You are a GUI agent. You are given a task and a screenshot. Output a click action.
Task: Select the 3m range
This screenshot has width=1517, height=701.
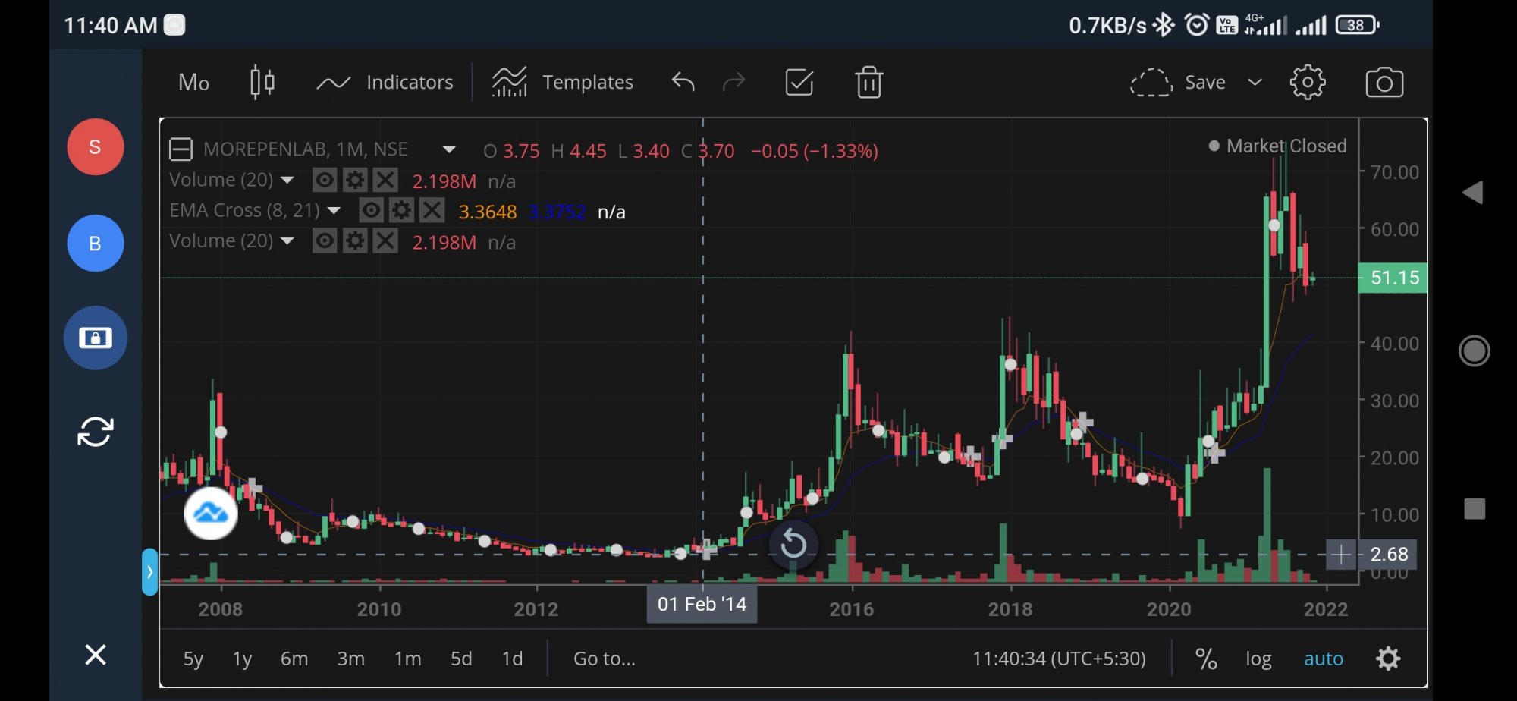point(351,659)
